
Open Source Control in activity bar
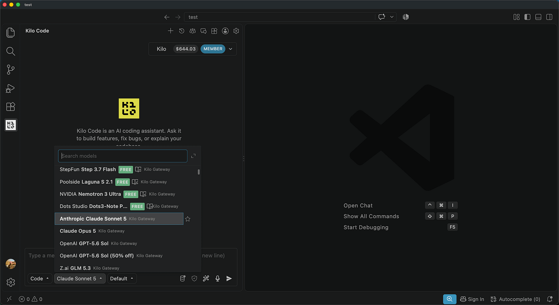[11, 69]
